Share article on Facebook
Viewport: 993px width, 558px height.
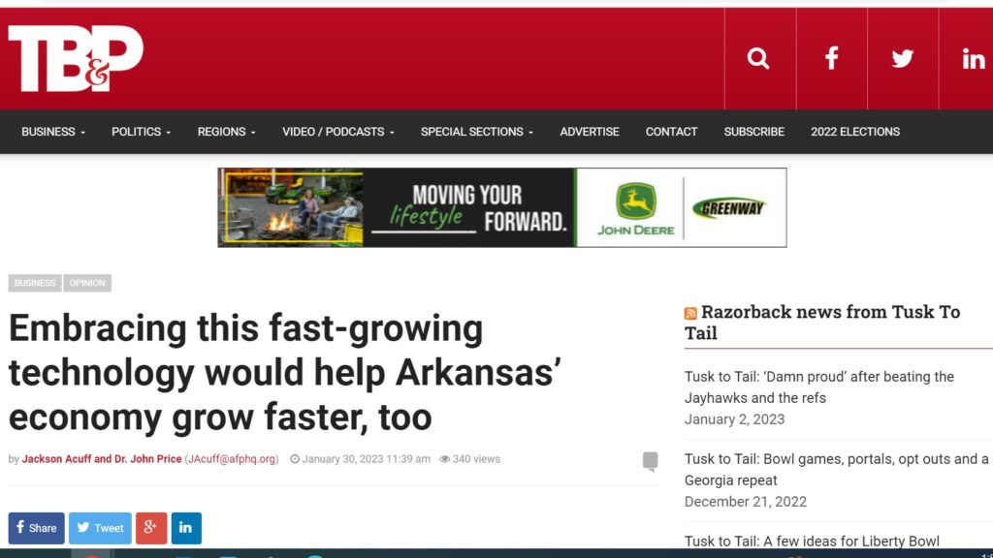tap(36, 528)
